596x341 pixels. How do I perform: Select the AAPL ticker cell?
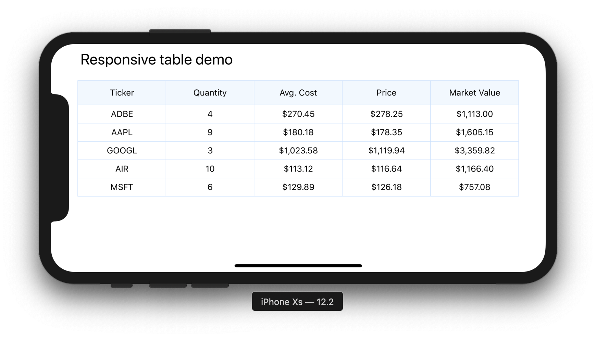[x=122, y=132]
